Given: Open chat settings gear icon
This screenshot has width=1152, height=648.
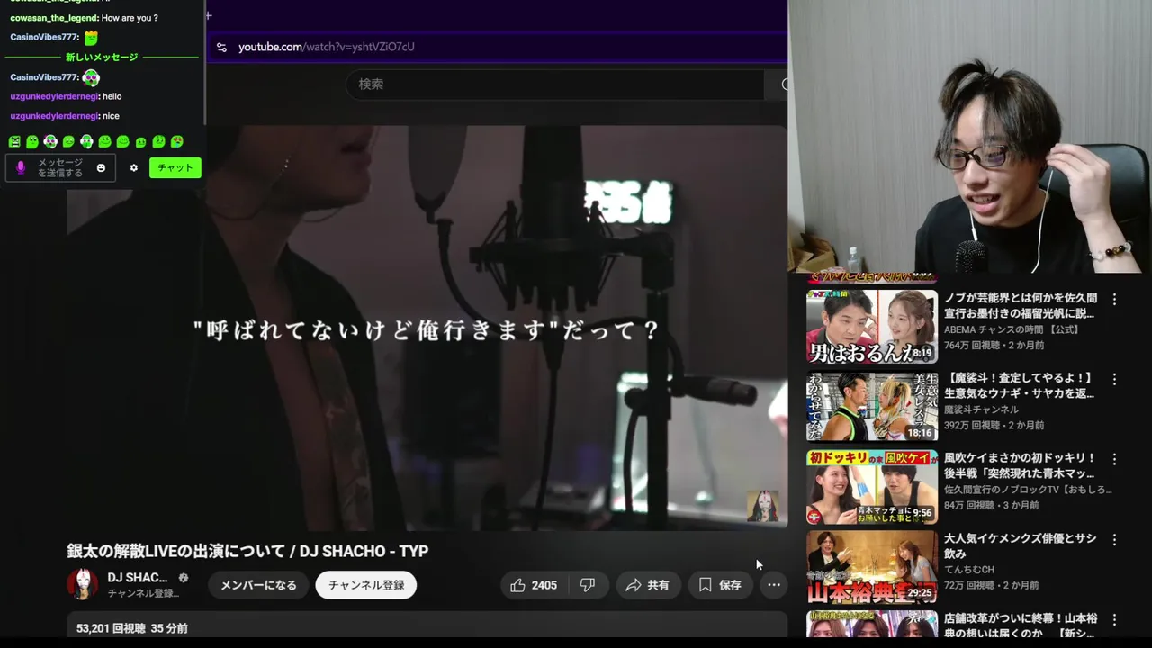Looking at the screenshot, I should 134,168.
